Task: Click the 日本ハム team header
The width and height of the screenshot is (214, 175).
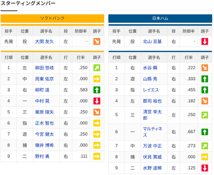Action: tap(160, 18)
